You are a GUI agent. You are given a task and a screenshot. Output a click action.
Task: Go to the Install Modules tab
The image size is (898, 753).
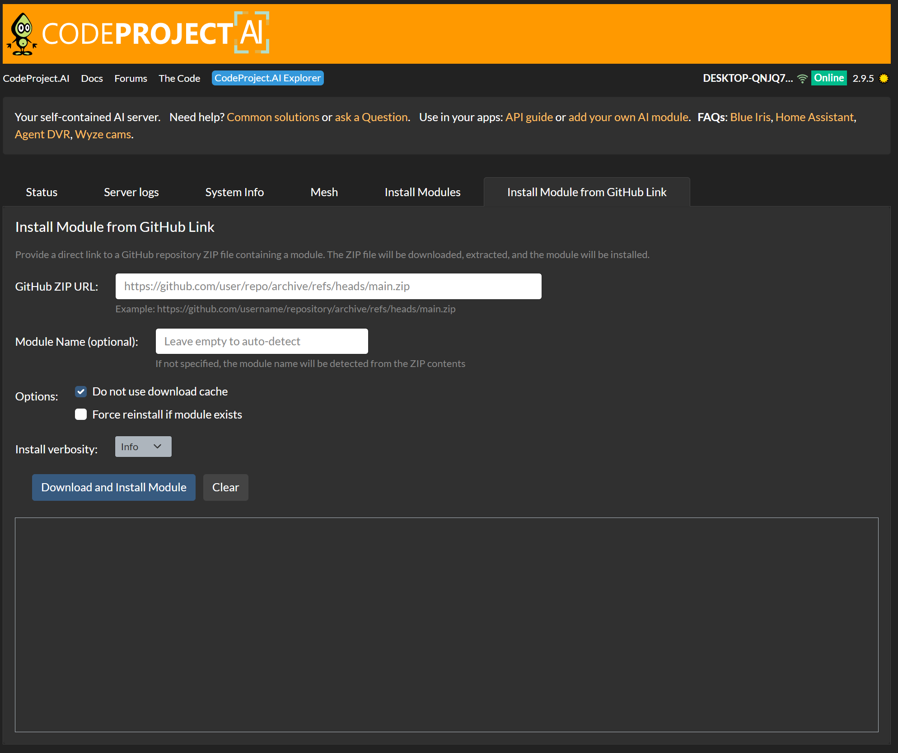[x=422, y=192]
